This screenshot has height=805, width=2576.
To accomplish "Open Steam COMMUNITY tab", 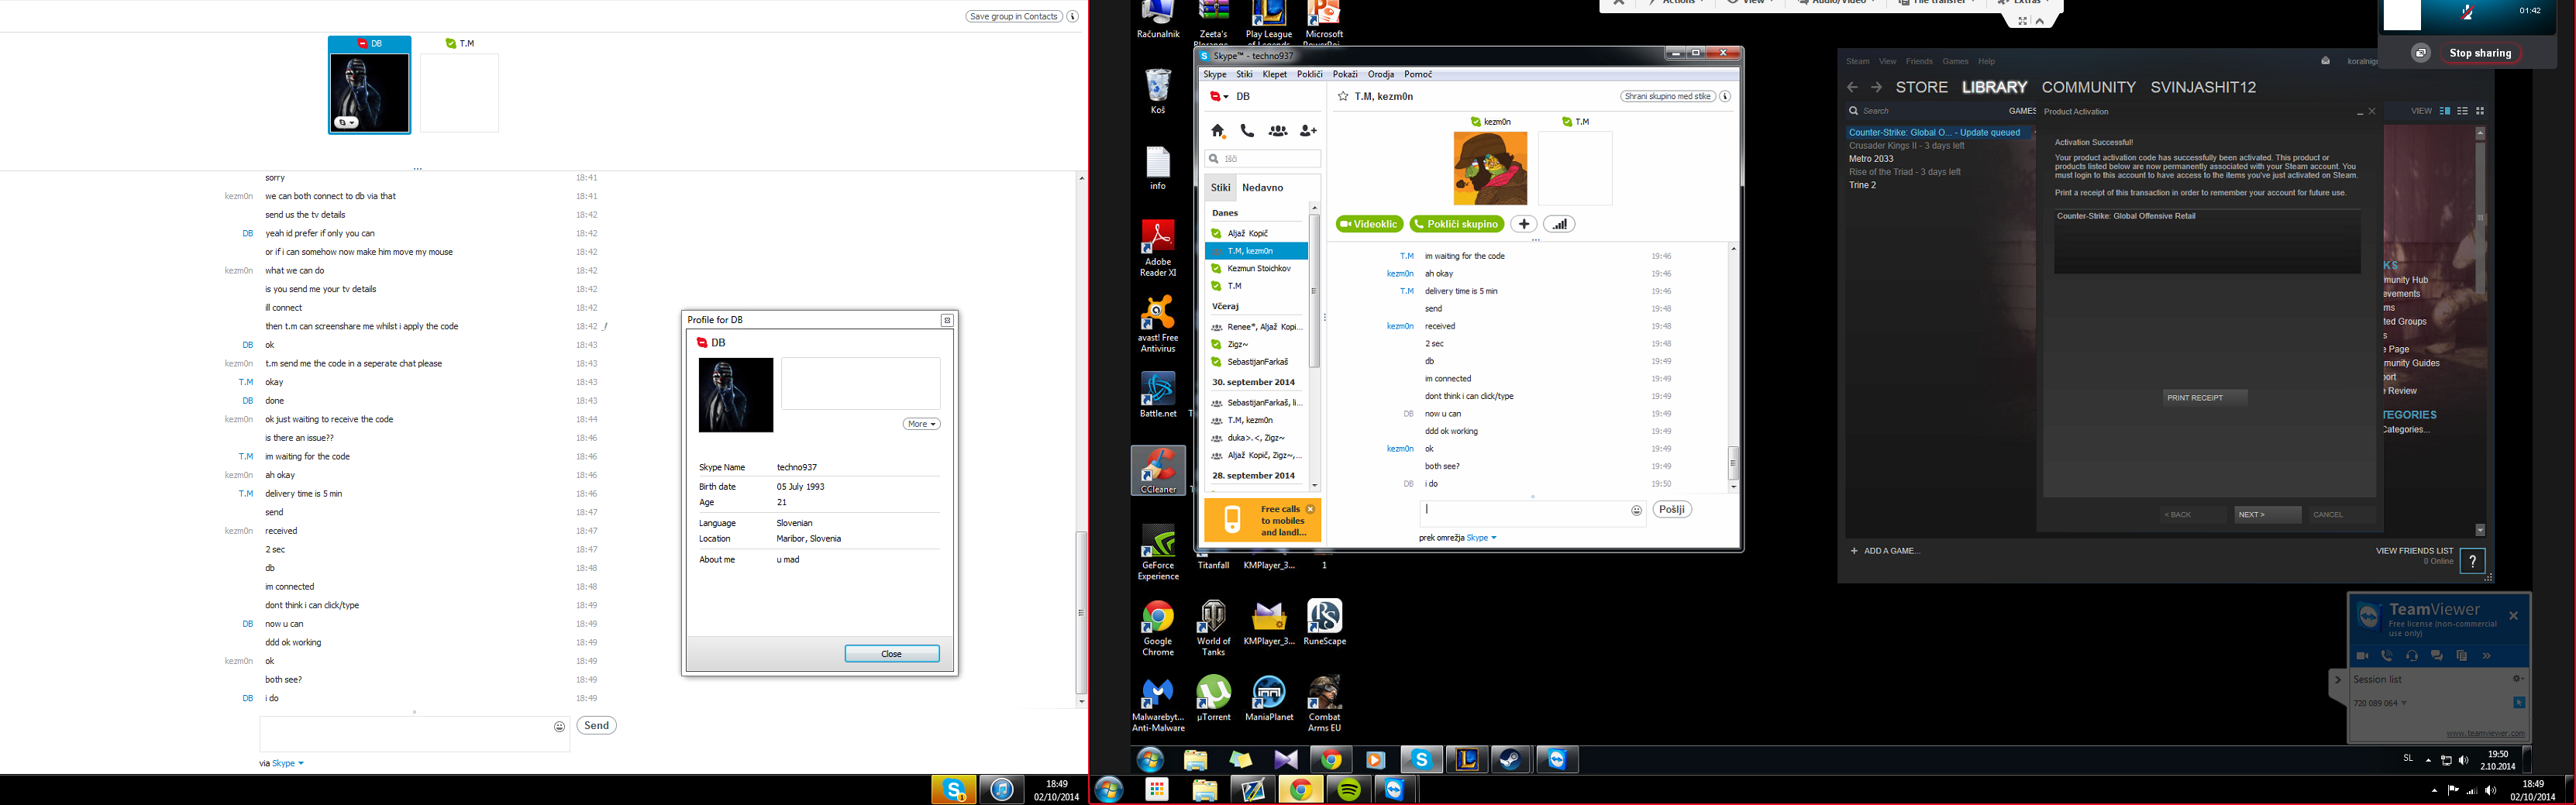I will (2088, 87).
